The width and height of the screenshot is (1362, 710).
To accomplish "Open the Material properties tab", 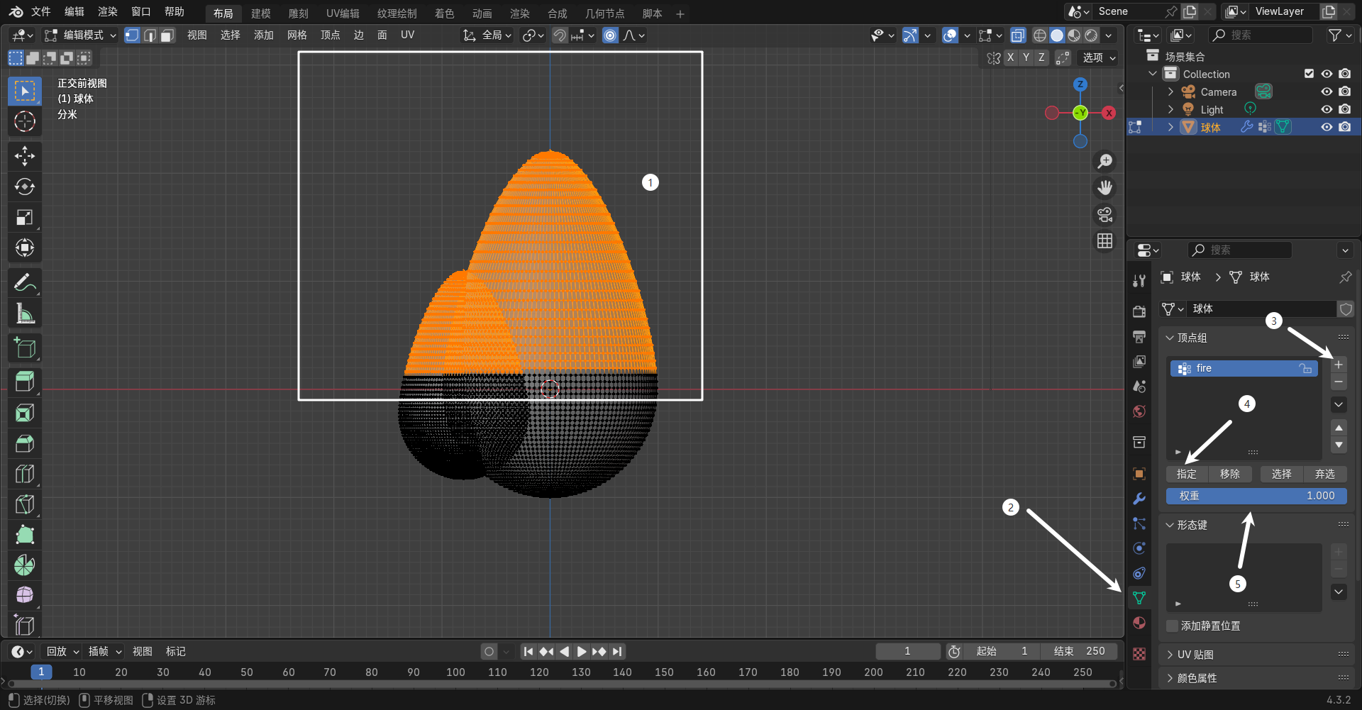I will [x=1139, y=623].
